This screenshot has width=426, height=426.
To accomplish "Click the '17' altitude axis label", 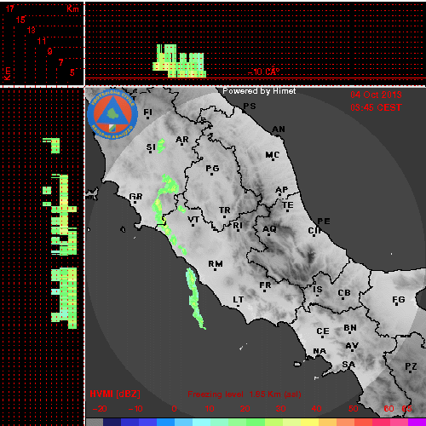I will [10, 9].
